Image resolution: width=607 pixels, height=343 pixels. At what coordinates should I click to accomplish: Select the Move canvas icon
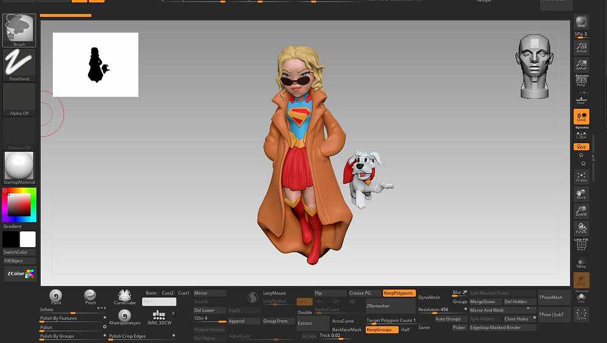pyautogui.click(x=581, y=194)
